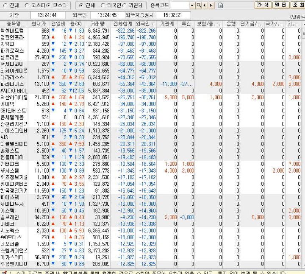Select the 파라다이스 stock row
This screenshot has width=305, height=274.
[150, 84]
